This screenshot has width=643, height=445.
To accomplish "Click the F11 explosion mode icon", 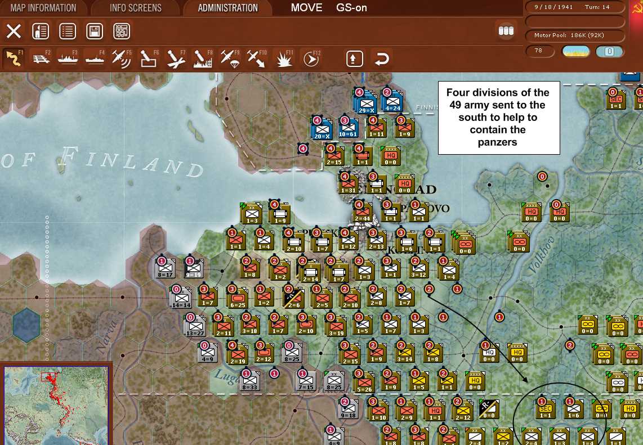I will coord(284,59).
